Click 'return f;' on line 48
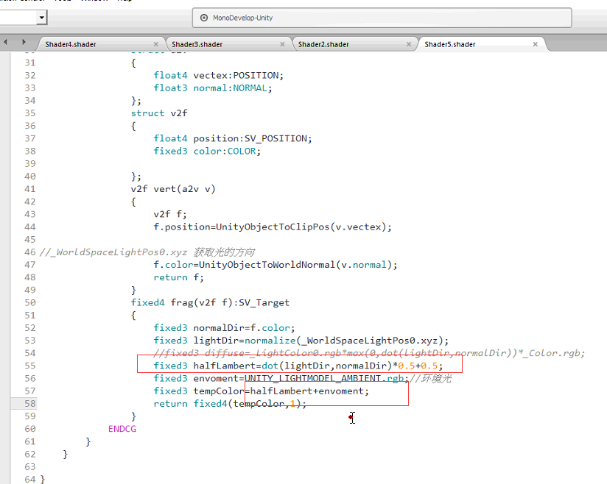The image size is (607, 484). 178,277
